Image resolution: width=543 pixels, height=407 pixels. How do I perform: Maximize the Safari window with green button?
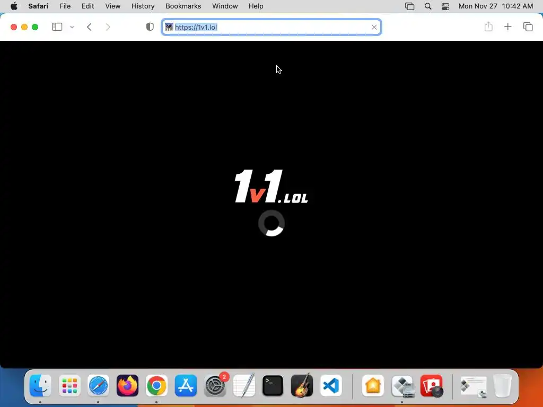(35, 27)
